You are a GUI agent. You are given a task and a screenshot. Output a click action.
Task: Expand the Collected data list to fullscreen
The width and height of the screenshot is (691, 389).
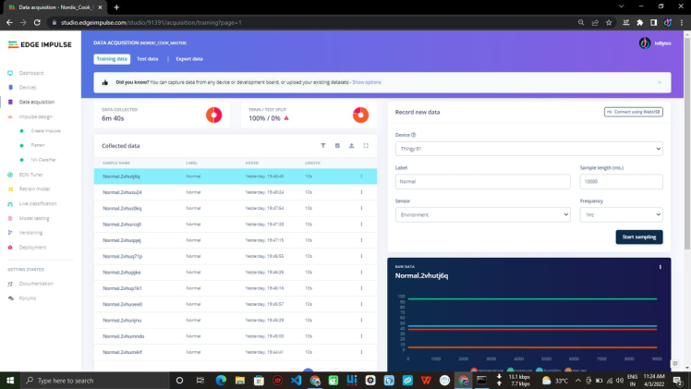366,145
